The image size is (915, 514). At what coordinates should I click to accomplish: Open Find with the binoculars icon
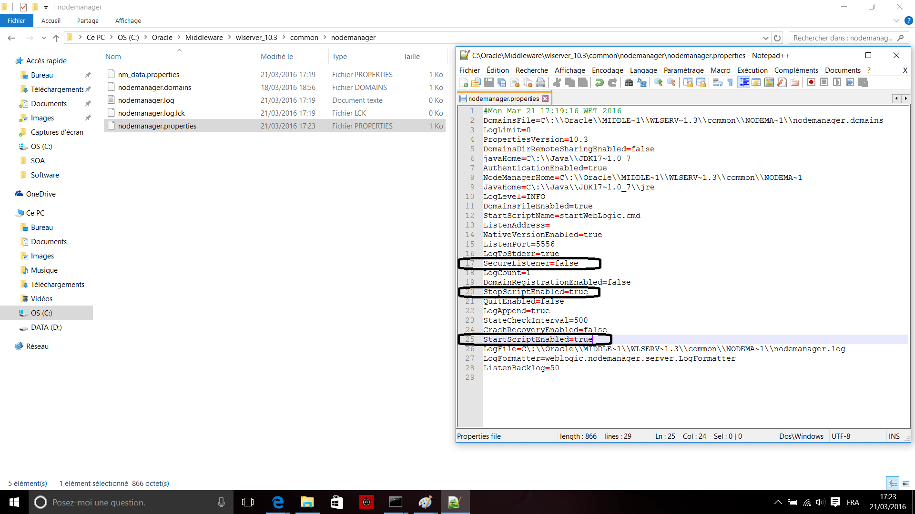point(629,83)
